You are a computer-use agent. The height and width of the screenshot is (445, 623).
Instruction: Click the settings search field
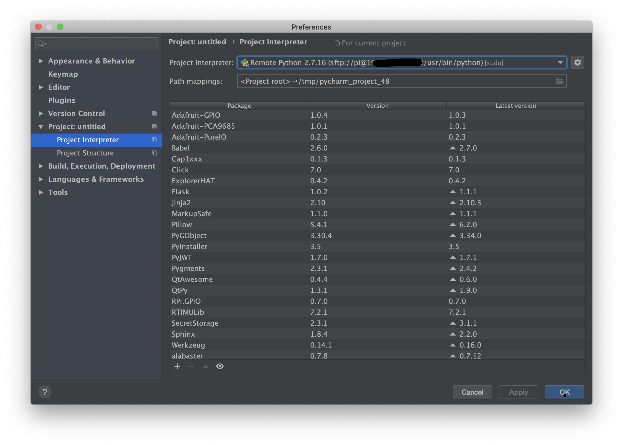coord(96,44)
